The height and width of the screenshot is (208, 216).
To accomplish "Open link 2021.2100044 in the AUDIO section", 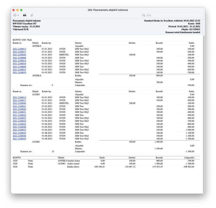I will [x=19, y=103].
